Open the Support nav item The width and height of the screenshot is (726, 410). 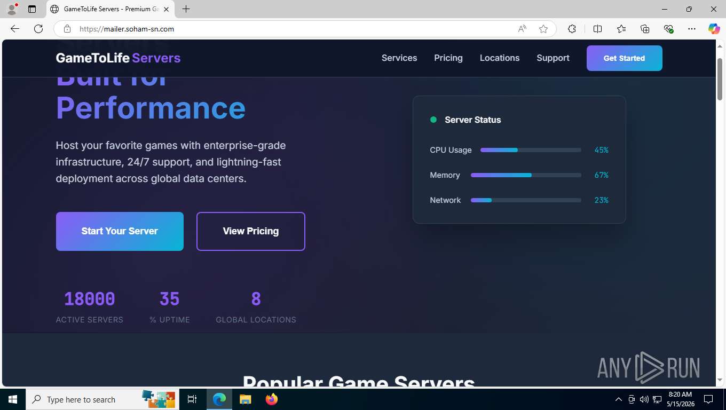[x=553, y=58]
